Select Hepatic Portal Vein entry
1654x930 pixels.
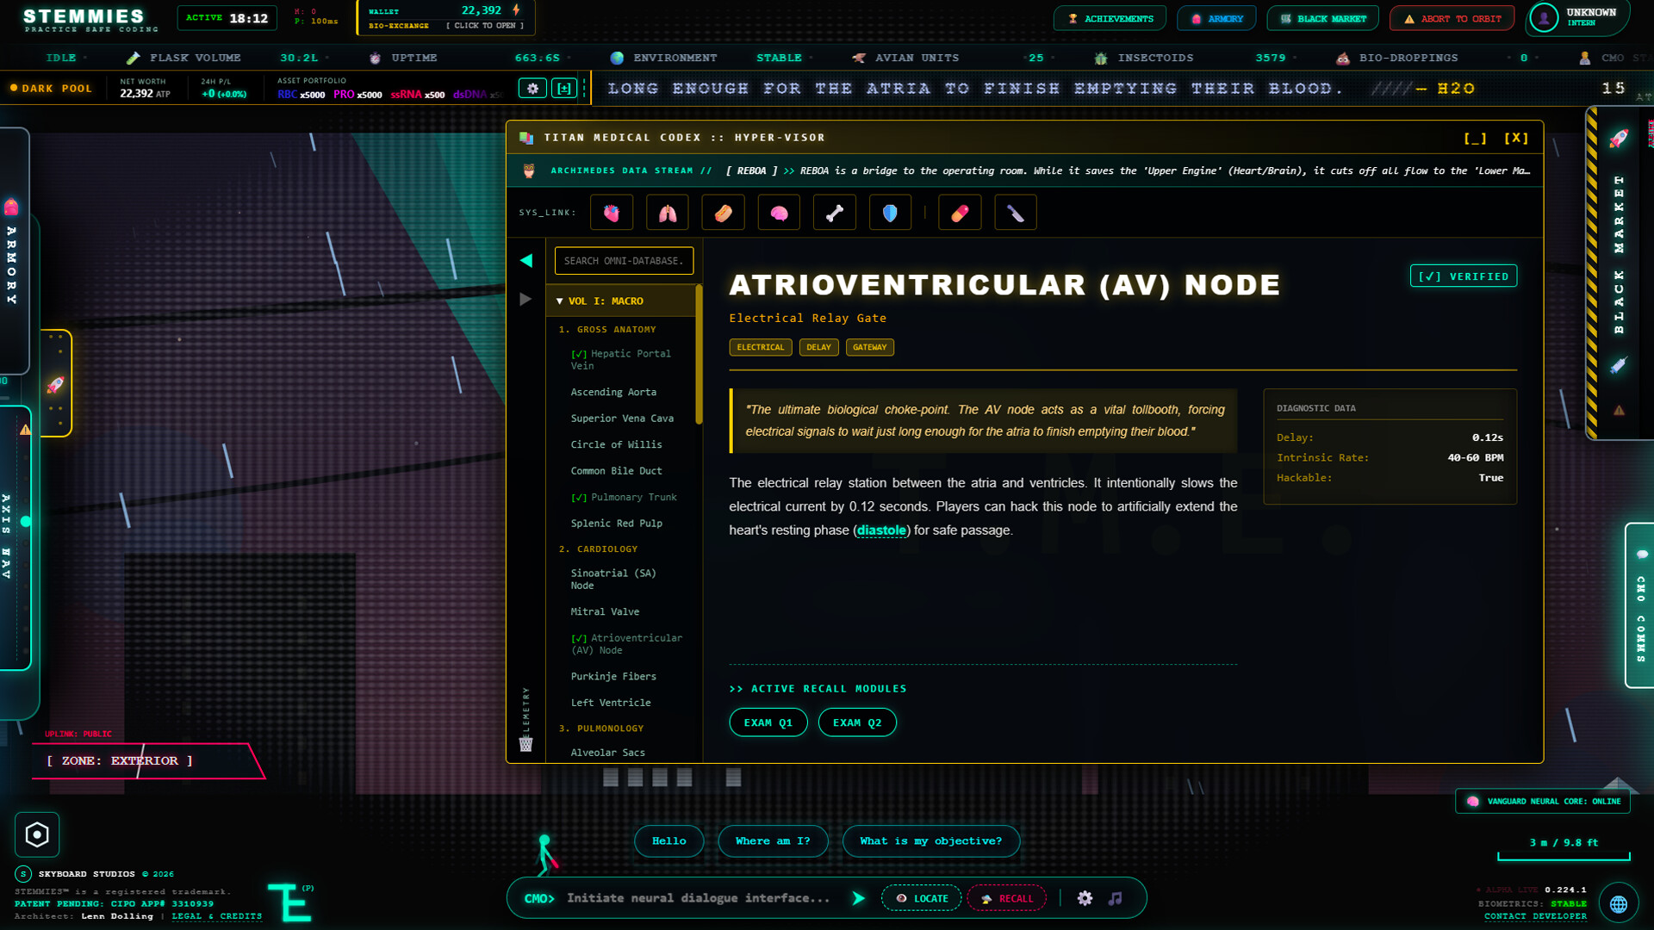(x=620, y=360)
